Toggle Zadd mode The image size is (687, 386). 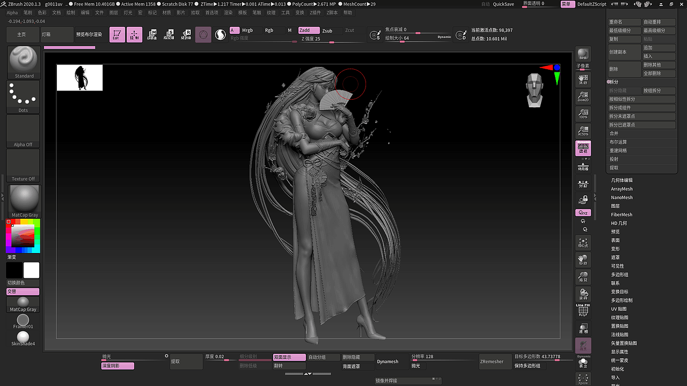click(x=309, y=31)
